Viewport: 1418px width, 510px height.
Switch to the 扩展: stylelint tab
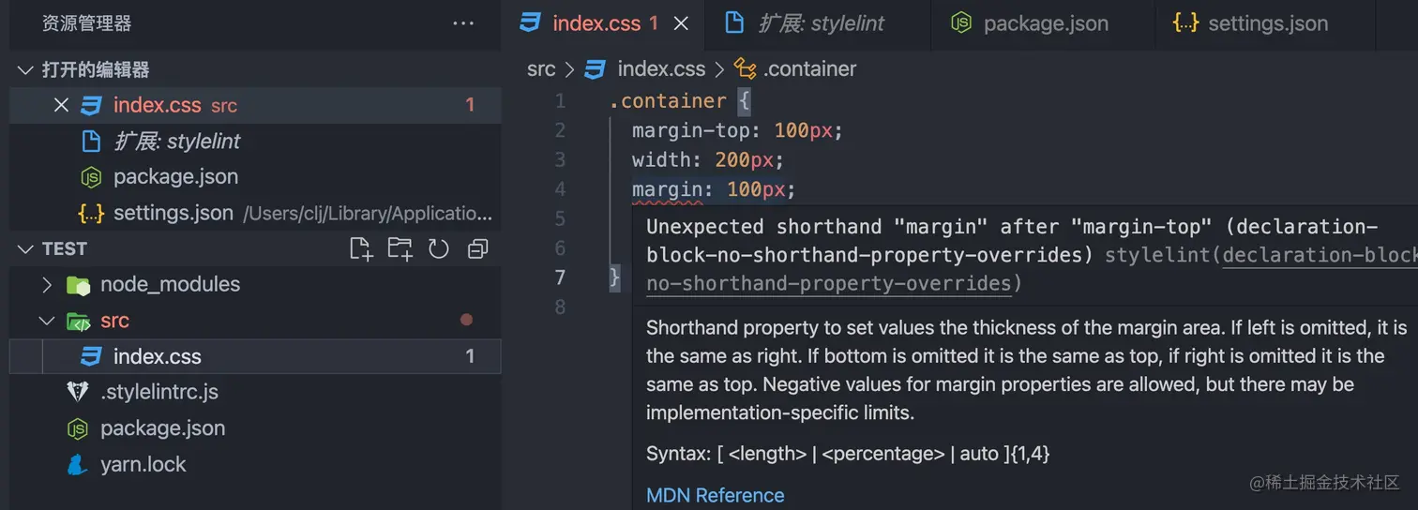(x=819, y=23)
